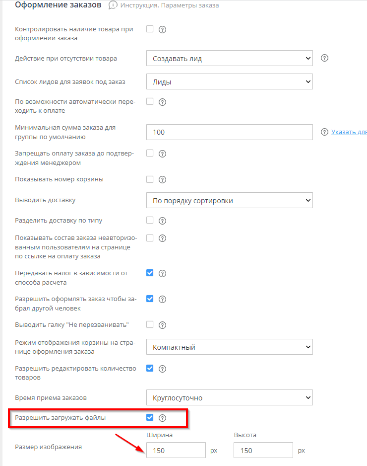Enable Контролировать наличие товара checkbox
Viewport: 367px width, 466px height.
[x=150, y=29]
